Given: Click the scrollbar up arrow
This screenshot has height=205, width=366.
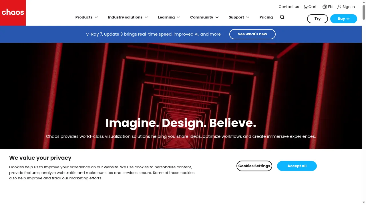Looking at the screenshot, I should click(364, 2).
